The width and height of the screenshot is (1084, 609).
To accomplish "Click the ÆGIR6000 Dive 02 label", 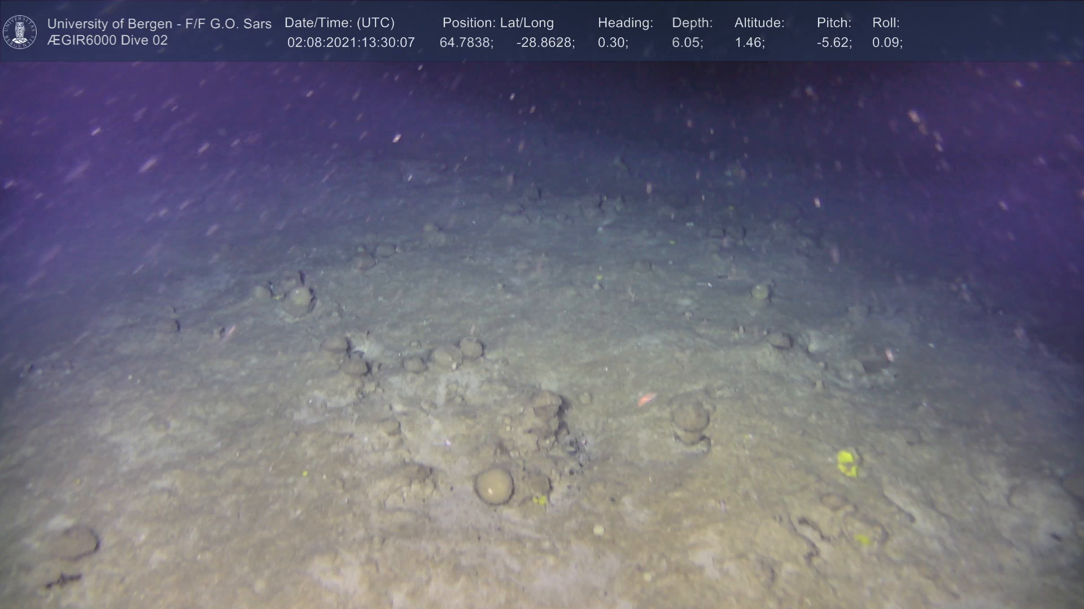I will (x=107, y=41).
